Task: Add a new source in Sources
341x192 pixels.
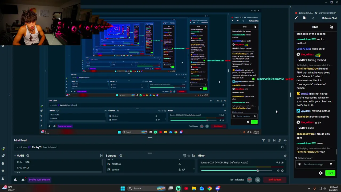Action: [121, 156]
